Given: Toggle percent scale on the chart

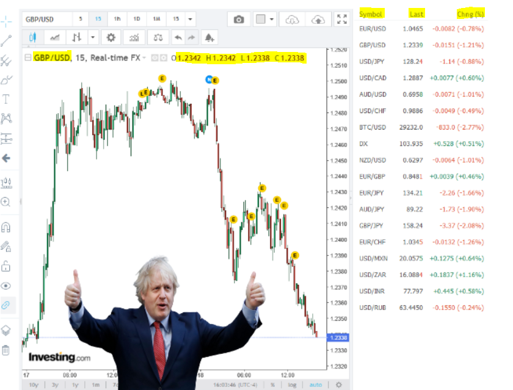Looking at the screenshot, I should [x=272, y=384].
